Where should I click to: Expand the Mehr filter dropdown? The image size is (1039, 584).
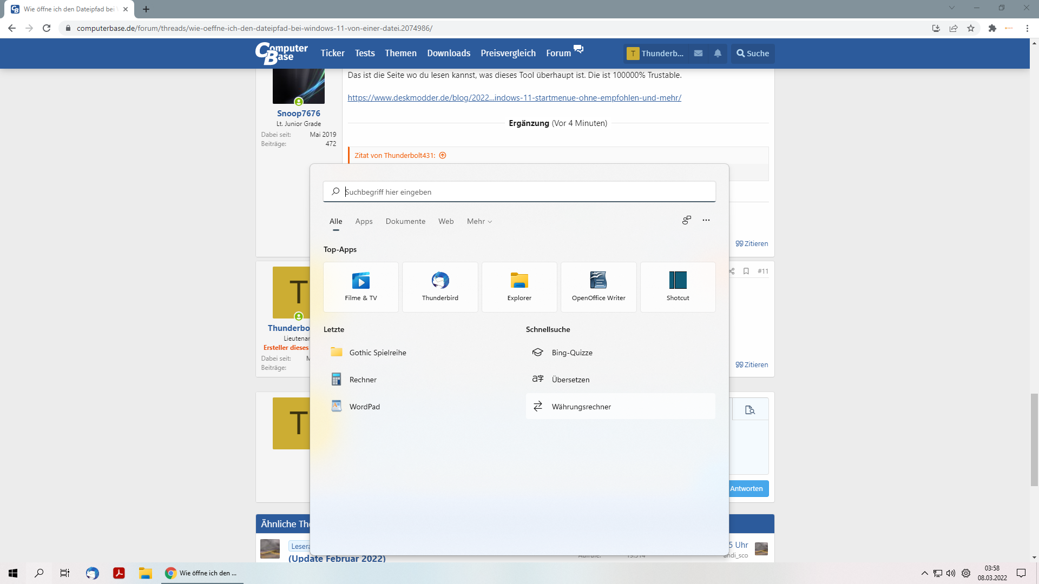tap(479, 221)
